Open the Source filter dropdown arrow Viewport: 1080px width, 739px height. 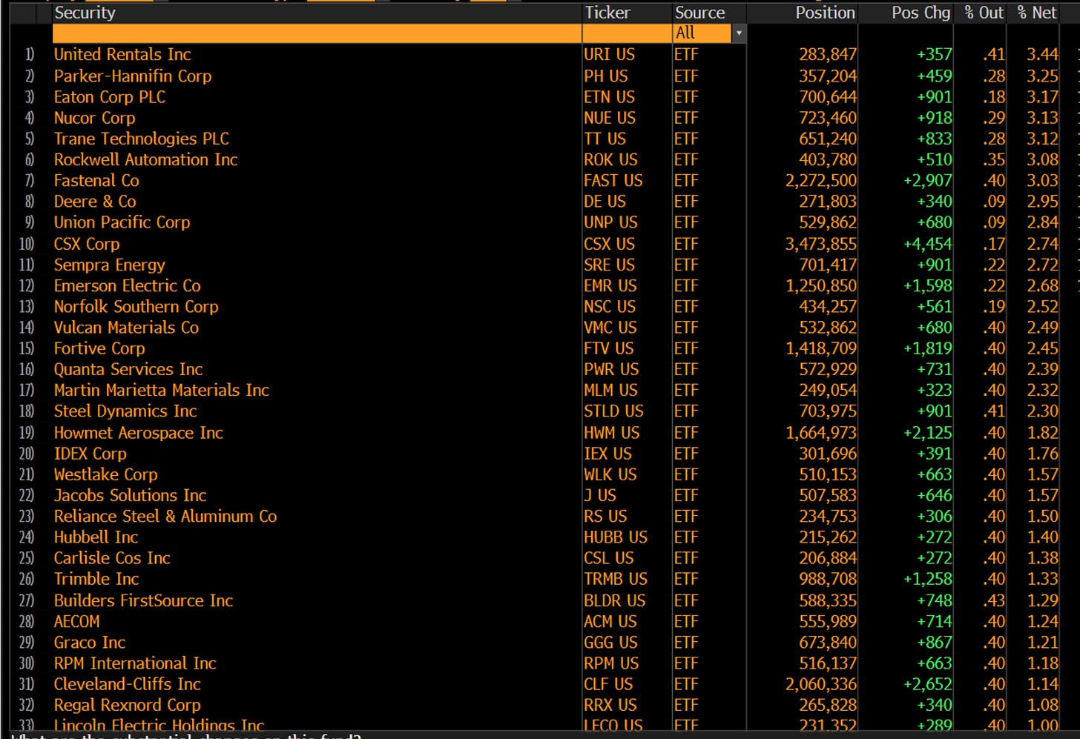[738, 33]
